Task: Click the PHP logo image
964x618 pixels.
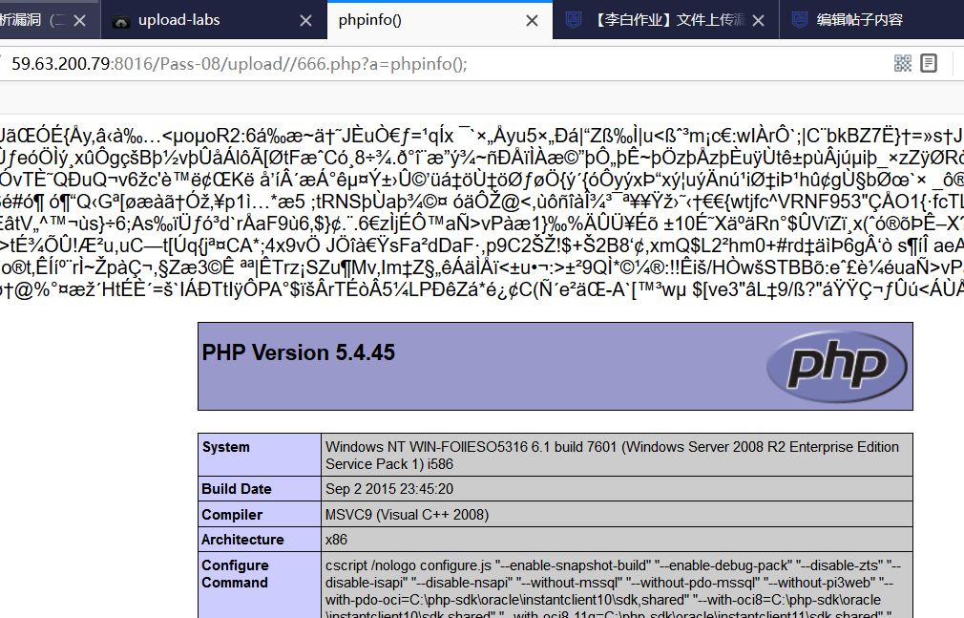Action: 837,367
